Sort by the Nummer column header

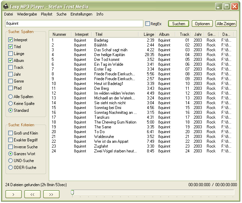coord(60,34)
